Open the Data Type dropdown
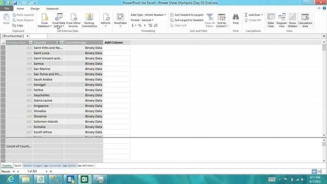This screenshot has height=184, width=327. tap(148, 15)
